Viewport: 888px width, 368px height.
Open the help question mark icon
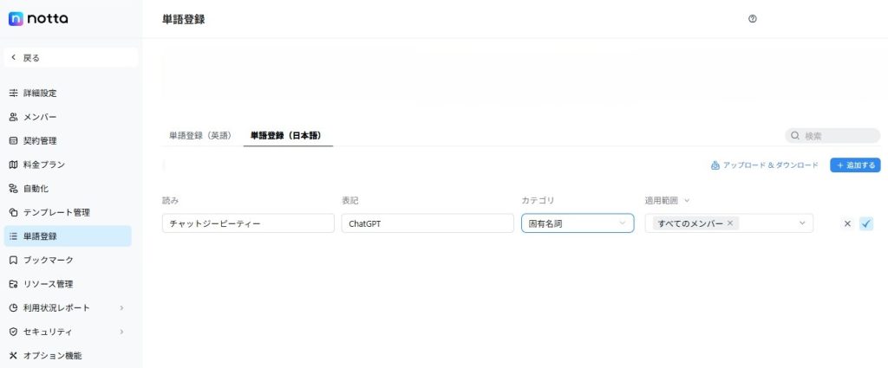[x=752, y=19]
